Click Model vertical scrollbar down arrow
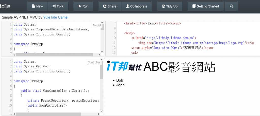 (x=102, y=52)
